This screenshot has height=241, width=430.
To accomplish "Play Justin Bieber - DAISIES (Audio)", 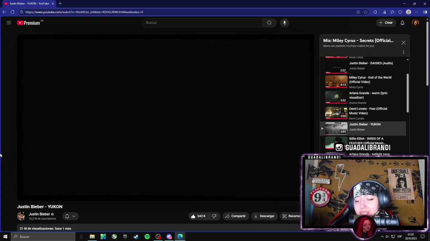I will (x=371, y=63).
